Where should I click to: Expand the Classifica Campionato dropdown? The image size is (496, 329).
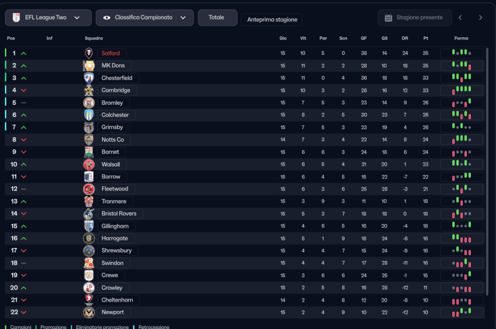(144, 17)
